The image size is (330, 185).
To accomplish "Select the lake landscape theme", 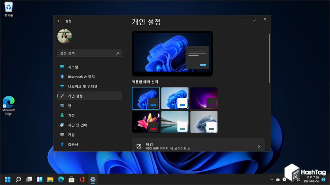I will pyautogui.click(x=175, y=122).
